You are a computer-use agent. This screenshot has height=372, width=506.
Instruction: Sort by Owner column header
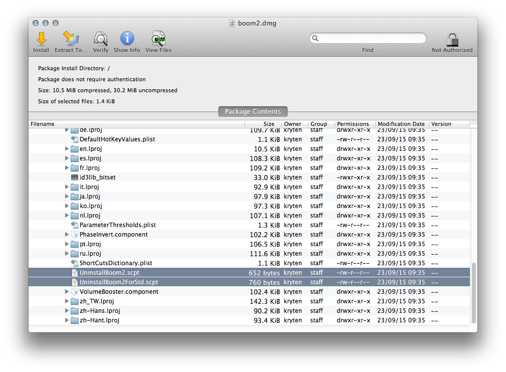pos(295,124)
